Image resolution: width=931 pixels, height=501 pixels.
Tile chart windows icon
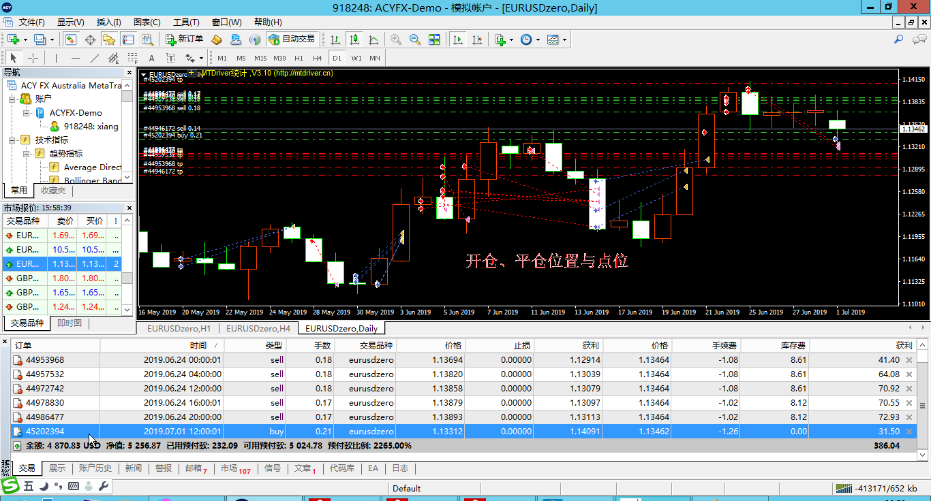click(434, 39)
